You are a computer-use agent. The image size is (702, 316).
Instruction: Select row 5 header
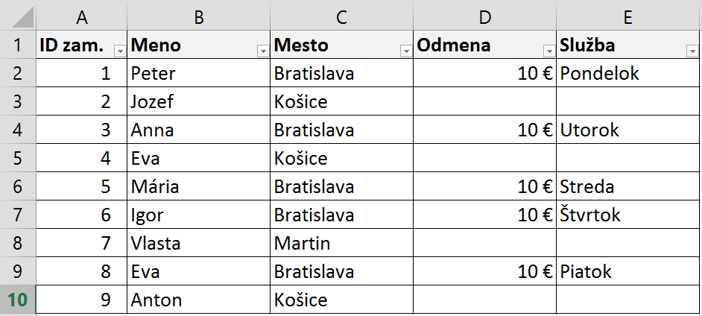click(x=17, y=158)
